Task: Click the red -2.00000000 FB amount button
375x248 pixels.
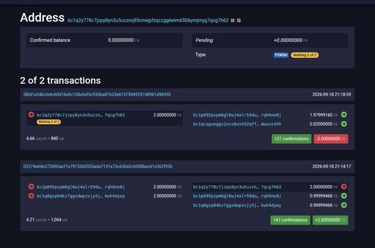Action: click(x=331, y=139)
